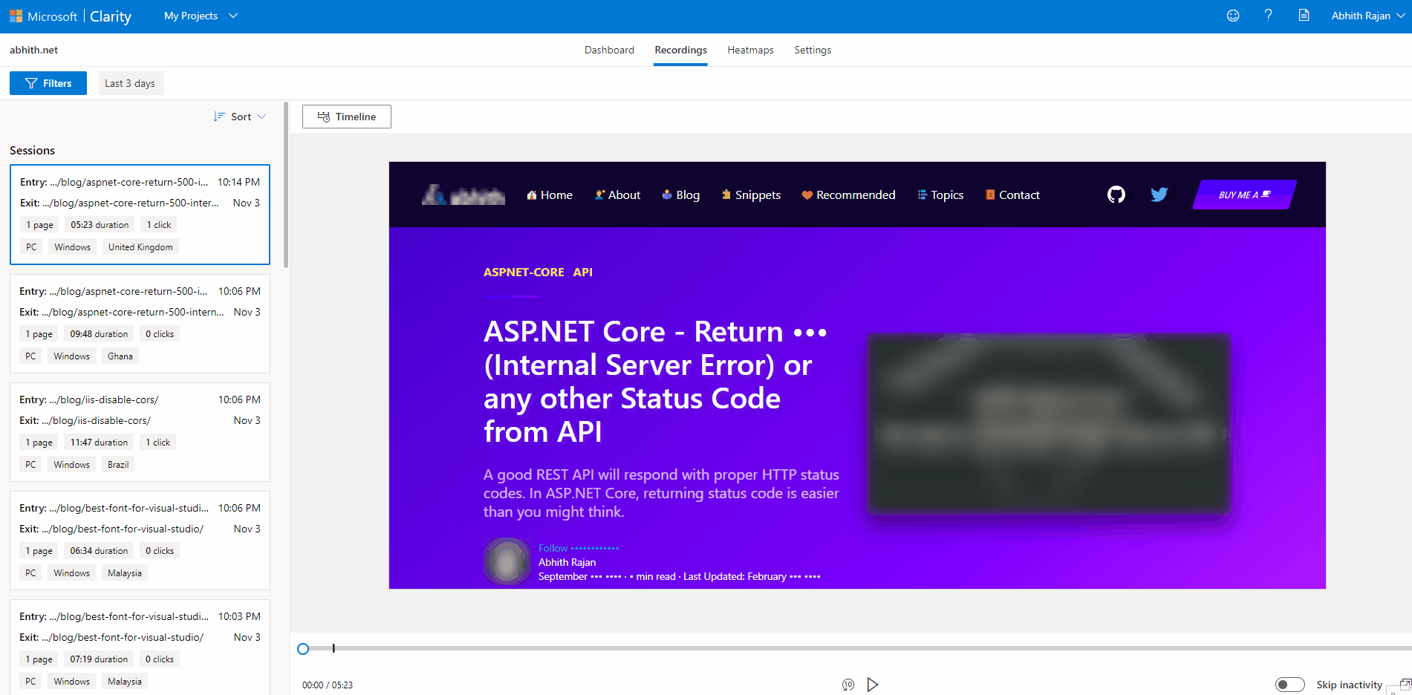Toggle the Skip inactivity switch
1412x695 pixels.
point(1289,685)
